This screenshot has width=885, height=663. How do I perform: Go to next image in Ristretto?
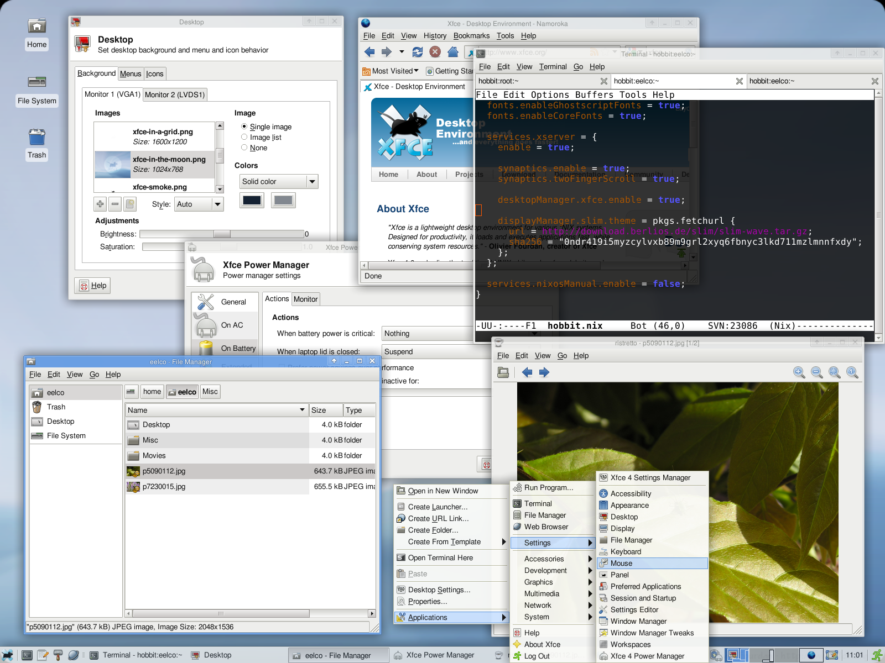click(544, 372)
